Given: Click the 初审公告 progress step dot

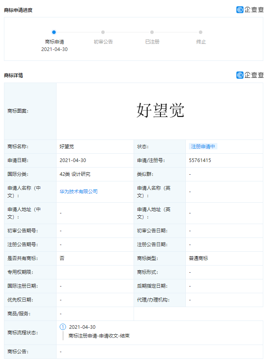Looking at the screenshot, I should 103,32.
